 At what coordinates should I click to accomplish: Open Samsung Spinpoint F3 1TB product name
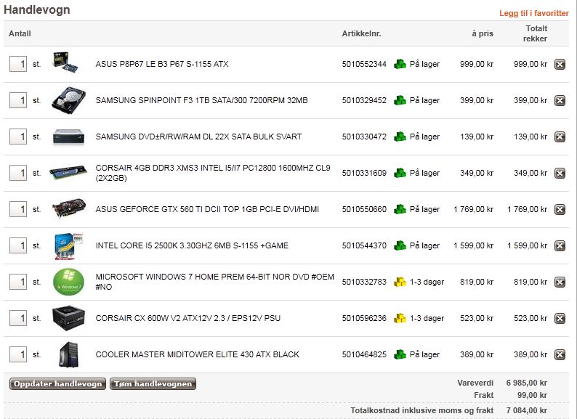[201, 100]
